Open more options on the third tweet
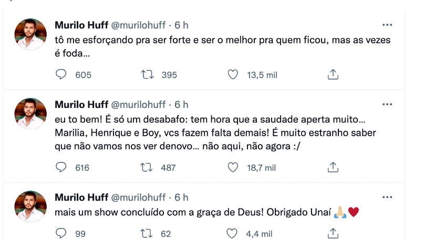Viewport: 424px width, 242px height. (x=387, y=197)
